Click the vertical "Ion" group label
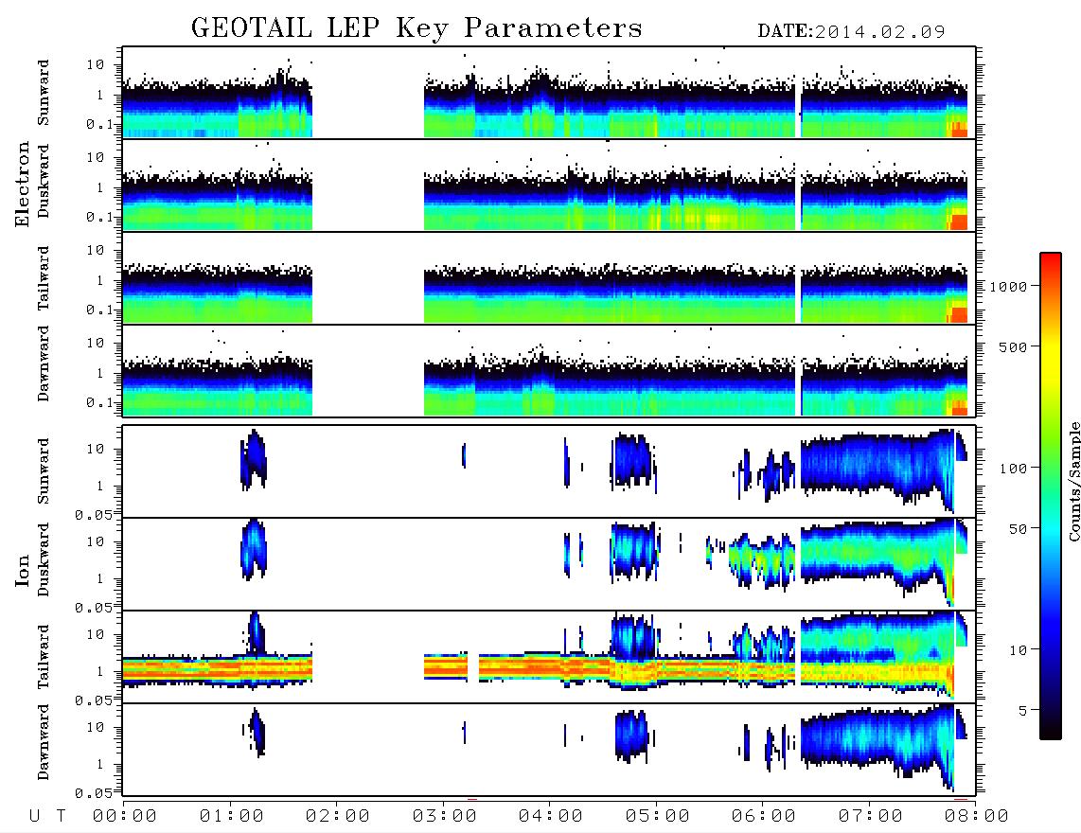The width and height of the screenshot is (1081, 833). 23,570
